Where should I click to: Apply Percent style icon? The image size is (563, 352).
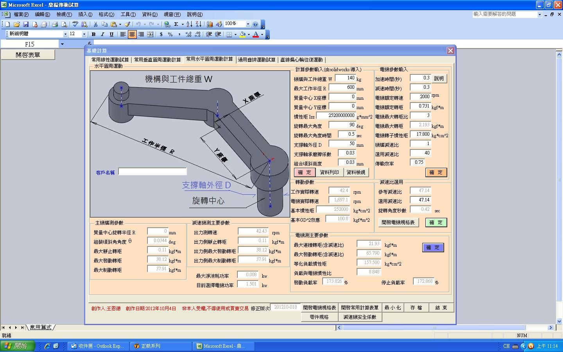tap(170, 34)
